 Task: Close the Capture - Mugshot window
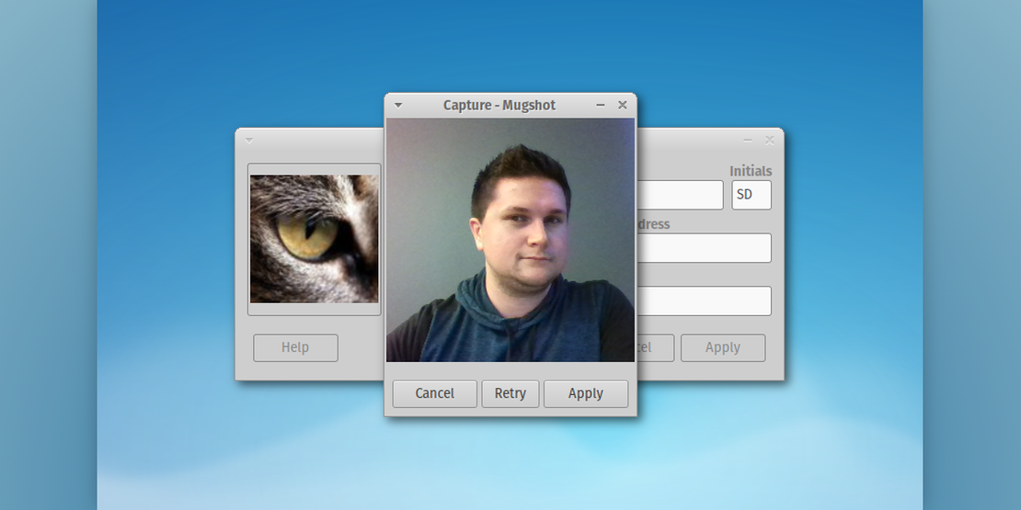[623, 105]
